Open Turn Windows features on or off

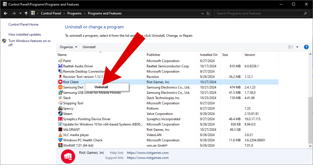click(29, 43)
